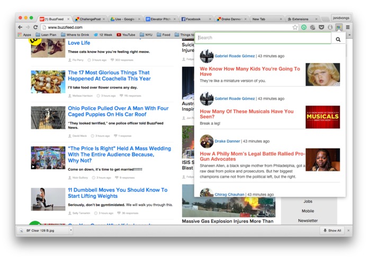
Task: Close the downloads bar
Action: coord(348,231)
